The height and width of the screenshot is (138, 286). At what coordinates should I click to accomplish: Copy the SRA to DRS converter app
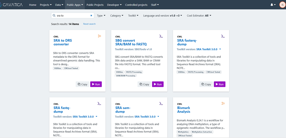point(83,84)
